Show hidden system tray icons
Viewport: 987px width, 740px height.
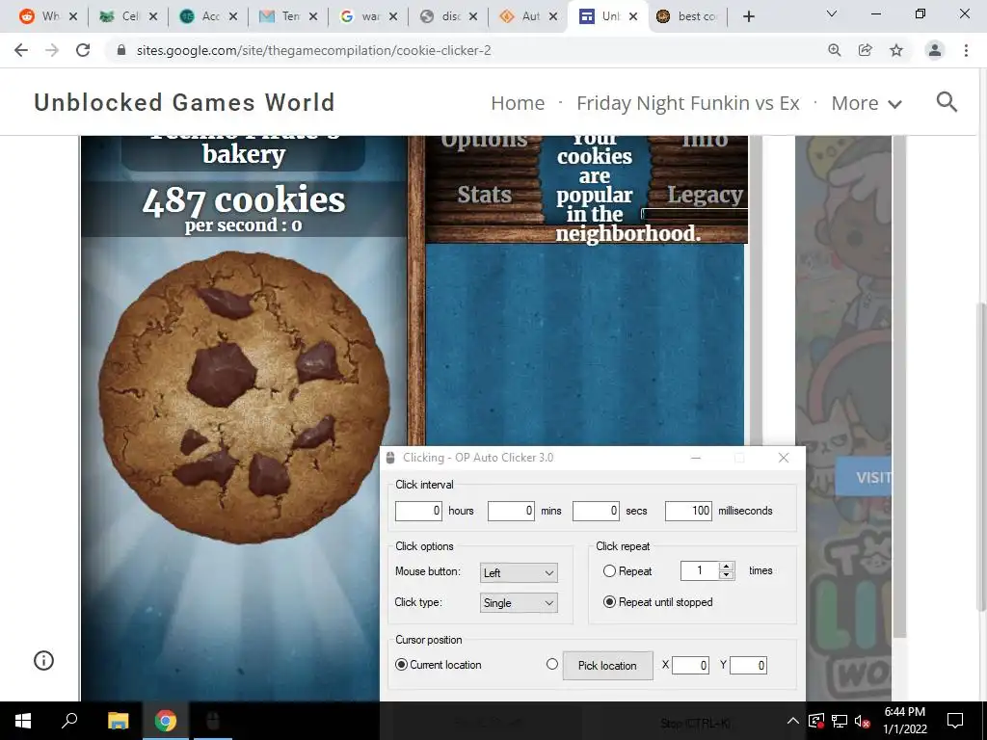793,721
